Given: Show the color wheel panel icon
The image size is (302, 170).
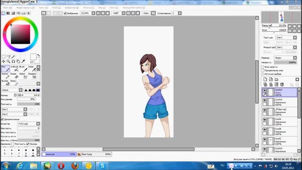Looking at the screenshot, I should coord(3,13).
